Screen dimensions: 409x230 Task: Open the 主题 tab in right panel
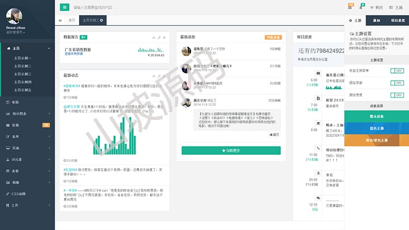(x=355, y=20)
